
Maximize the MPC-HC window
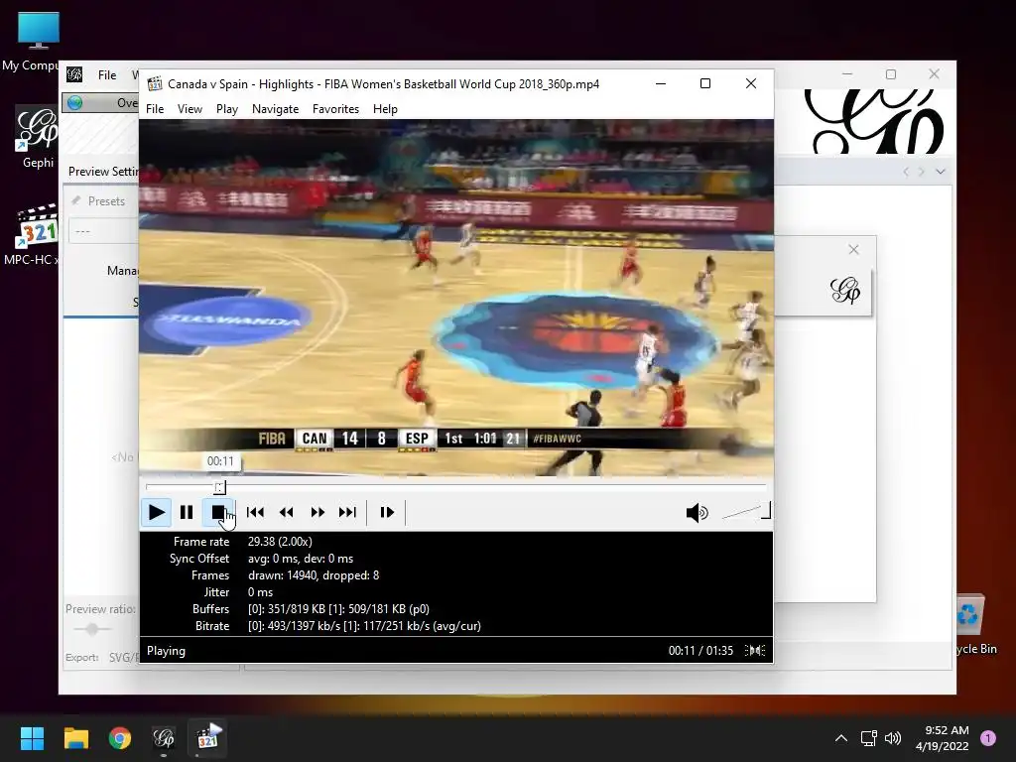click(x=705, y=83)
